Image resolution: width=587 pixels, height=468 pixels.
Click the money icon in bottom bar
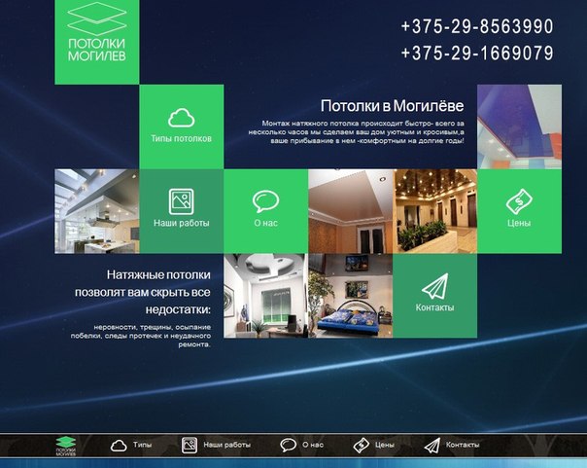coord(362,446)
